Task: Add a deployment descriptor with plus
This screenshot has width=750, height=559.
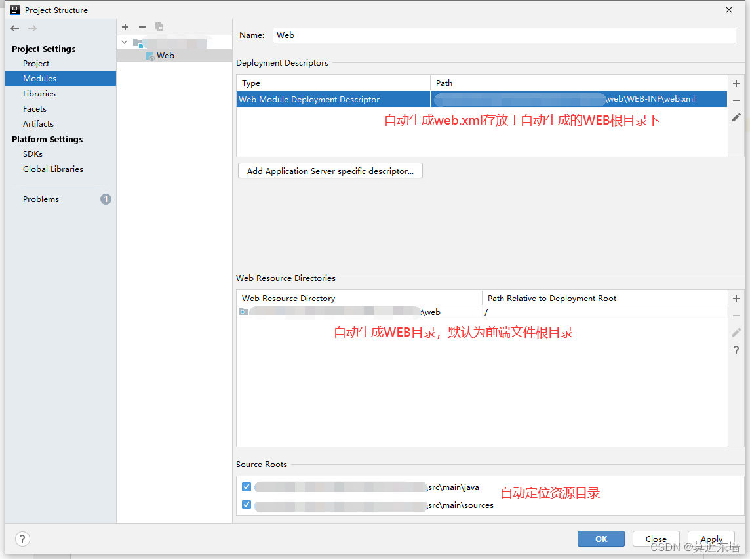Action: pos(736,83)
